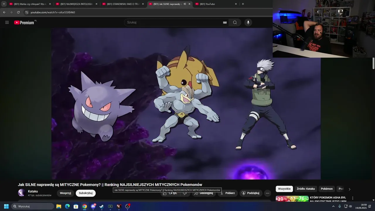Open the YouTube hamburger guide menu
This screenshot has height=211, width=375.
pyautogui.click(x=7, y=22)
